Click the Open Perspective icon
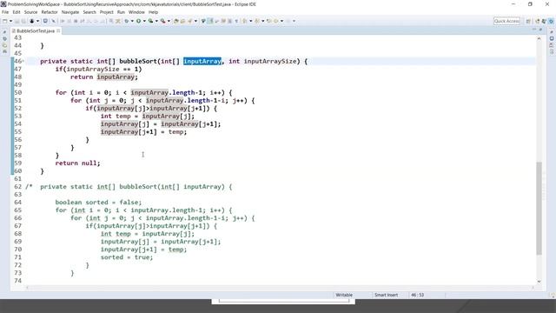 coord(528,21)
